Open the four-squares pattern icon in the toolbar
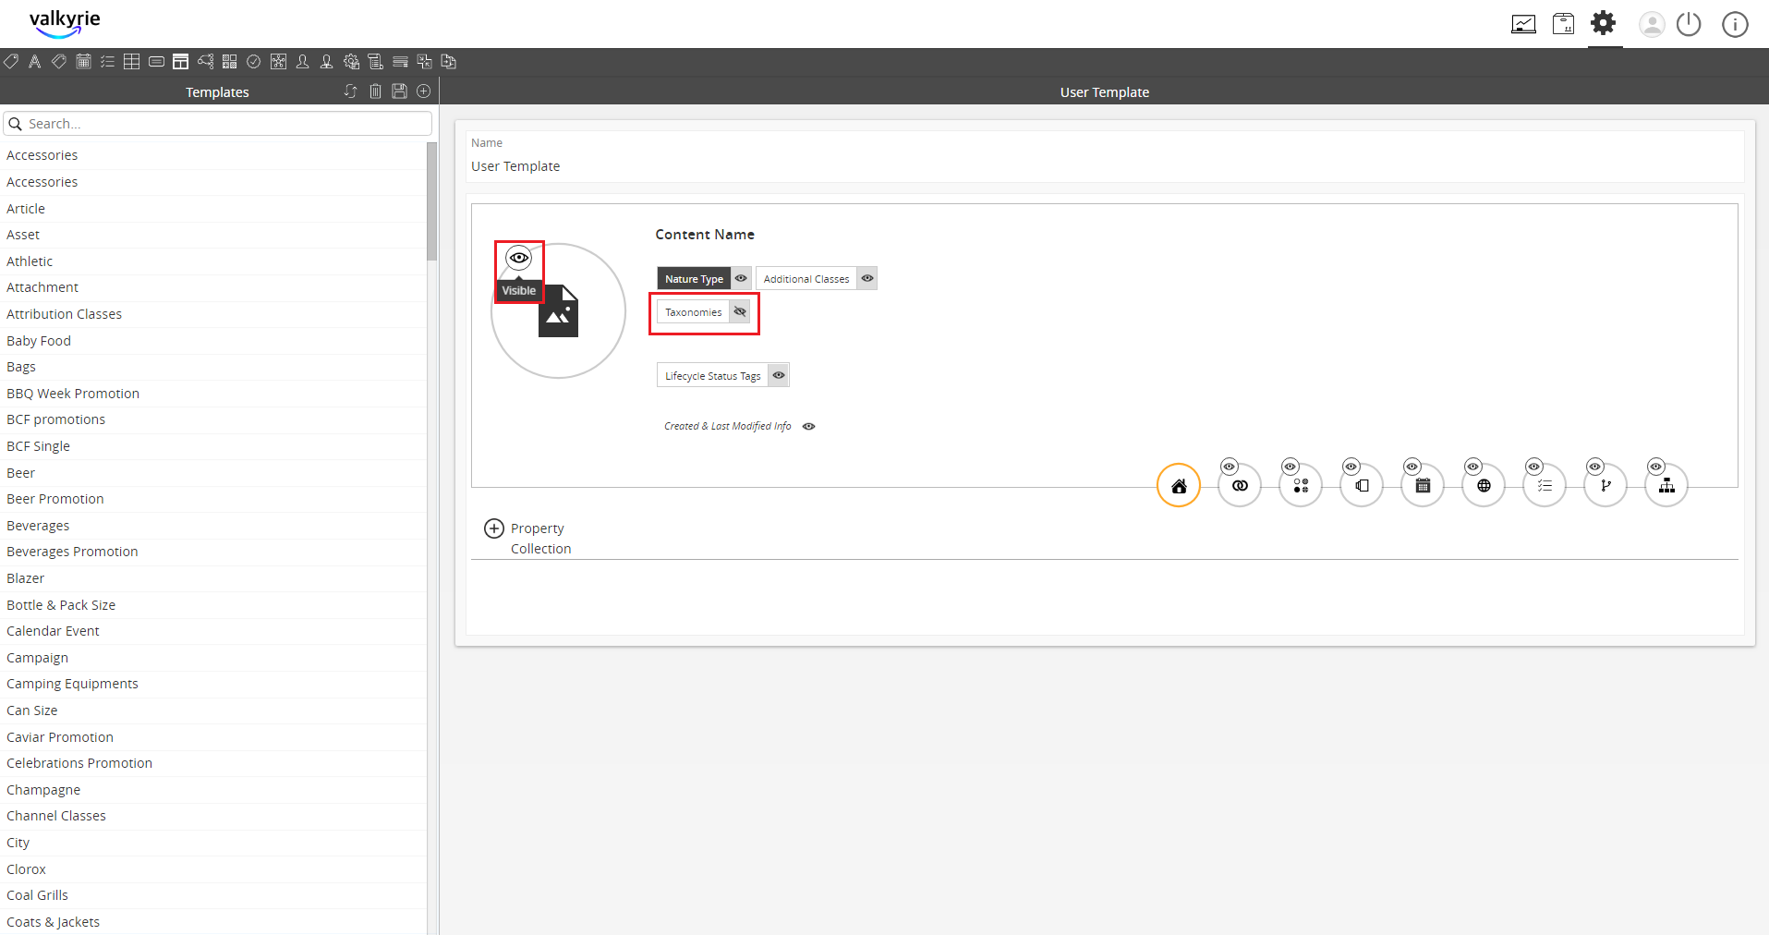Viewport: 1769px width, 935px height. point(230,62)
